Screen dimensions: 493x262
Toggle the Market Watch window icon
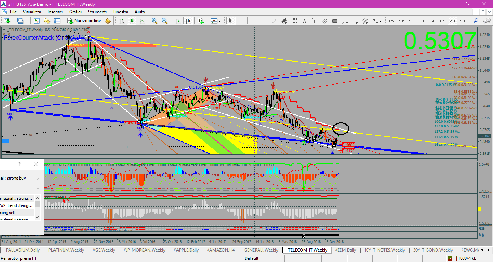click(37, 21)
